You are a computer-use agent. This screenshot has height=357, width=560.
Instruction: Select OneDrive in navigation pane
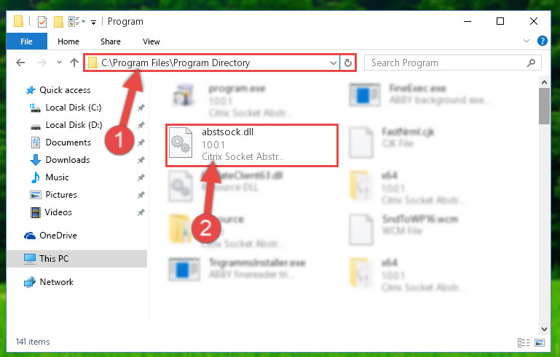[x=58, y=236]
